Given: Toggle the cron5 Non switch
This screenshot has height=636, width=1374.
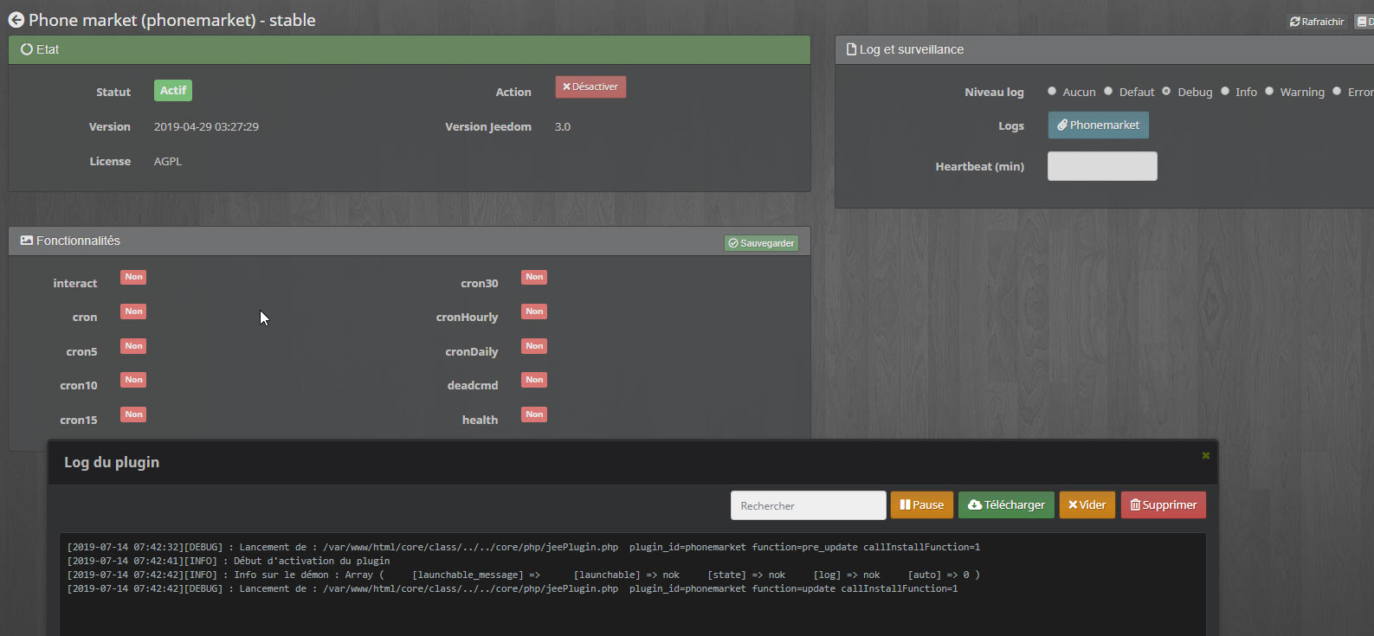Looking at the screenshot, I should pos(133,346).
